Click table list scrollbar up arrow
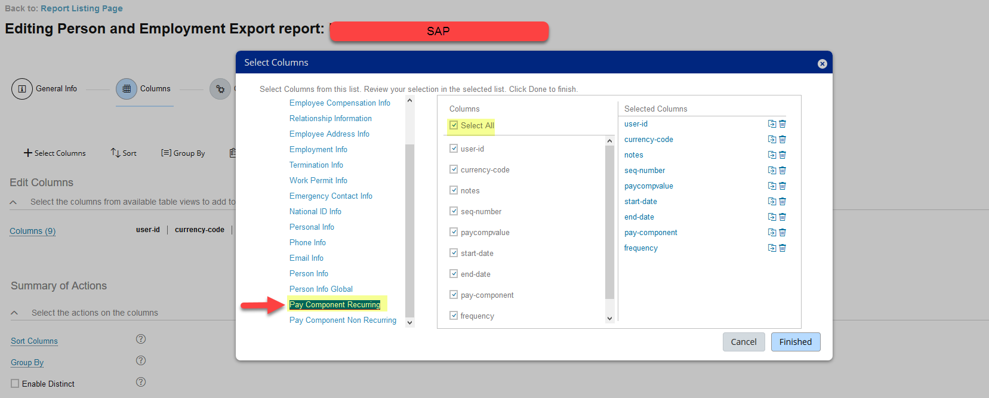 click(x=409, y=100)
